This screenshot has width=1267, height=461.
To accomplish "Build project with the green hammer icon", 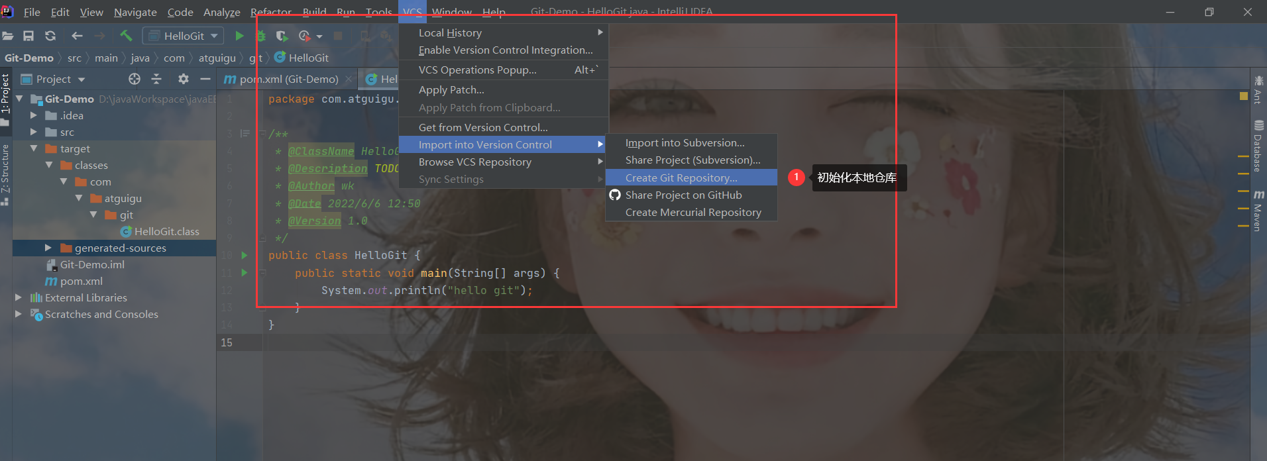I will coord(126,36).
